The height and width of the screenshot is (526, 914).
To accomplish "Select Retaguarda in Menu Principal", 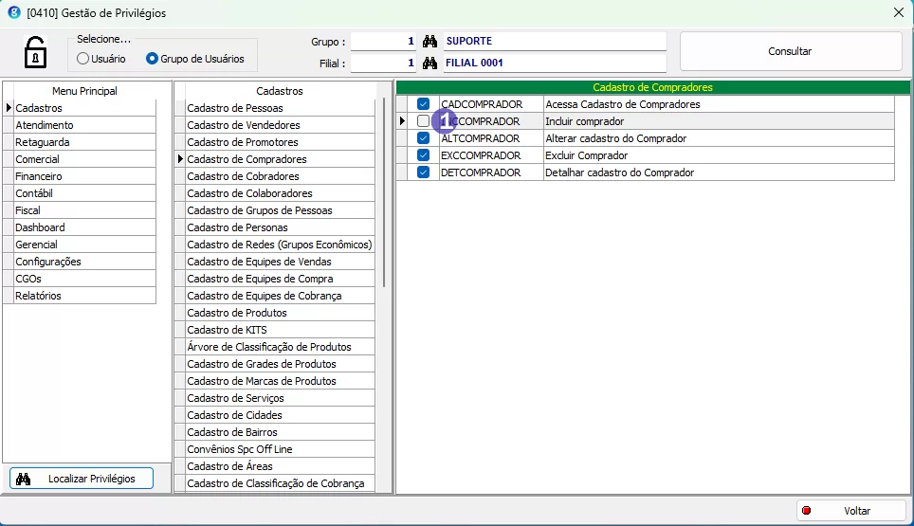I will (x=42, y=142).
